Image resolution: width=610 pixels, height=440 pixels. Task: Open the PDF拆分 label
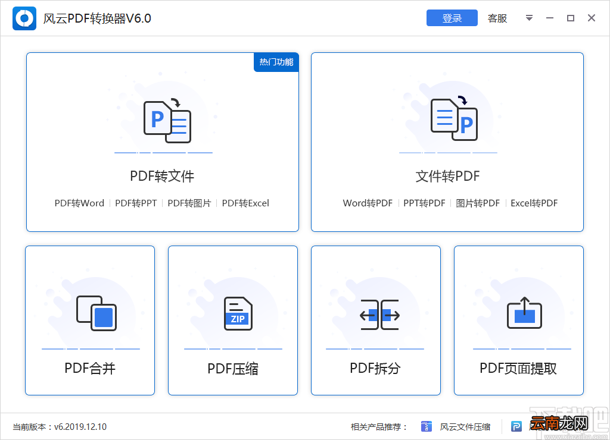tap(375, 368)
